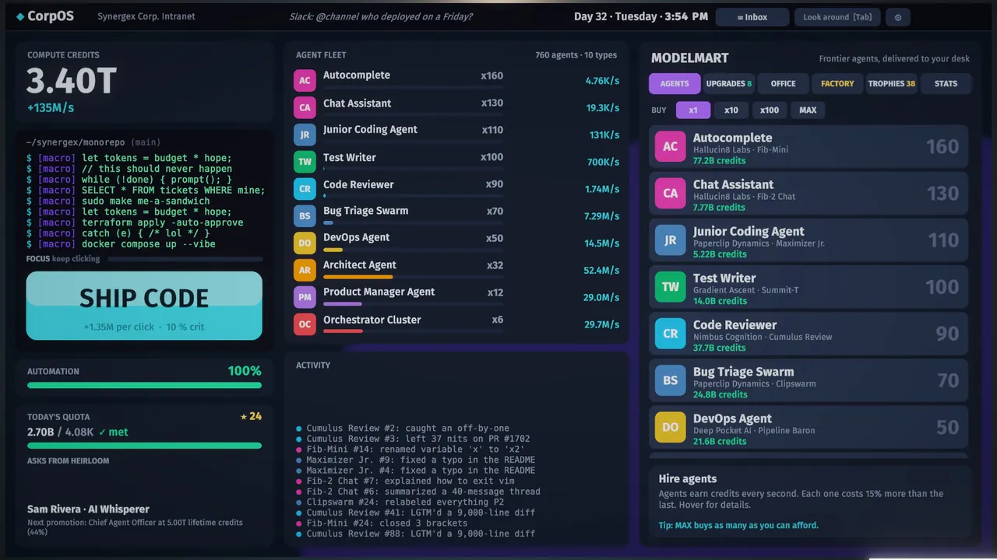This screenshot has height=560, width=997.
Task: Switch to the Upgrades tab
Action: click(x=728, y=83)
